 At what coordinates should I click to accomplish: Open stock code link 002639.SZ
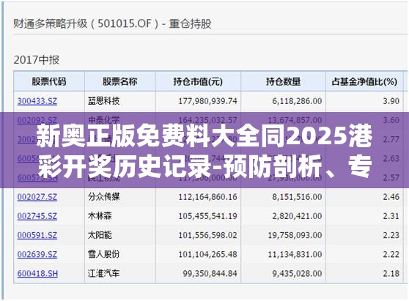click(x=37, y=254)
